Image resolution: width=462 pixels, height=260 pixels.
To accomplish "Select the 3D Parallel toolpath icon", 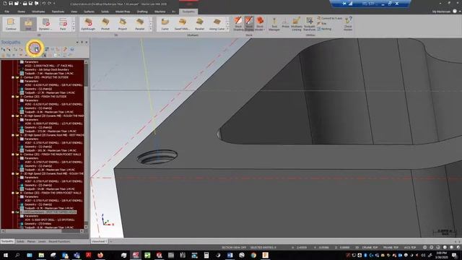I will pos(139,24).
